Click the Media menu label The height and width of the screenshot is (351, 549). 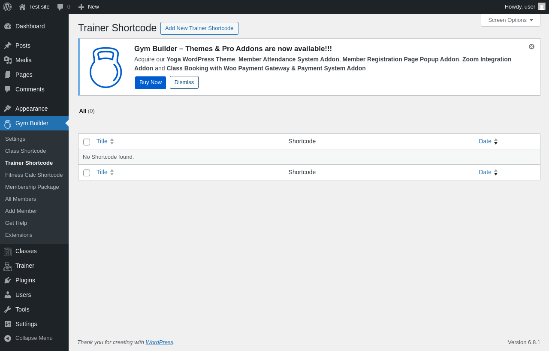(x=24, y=60)
